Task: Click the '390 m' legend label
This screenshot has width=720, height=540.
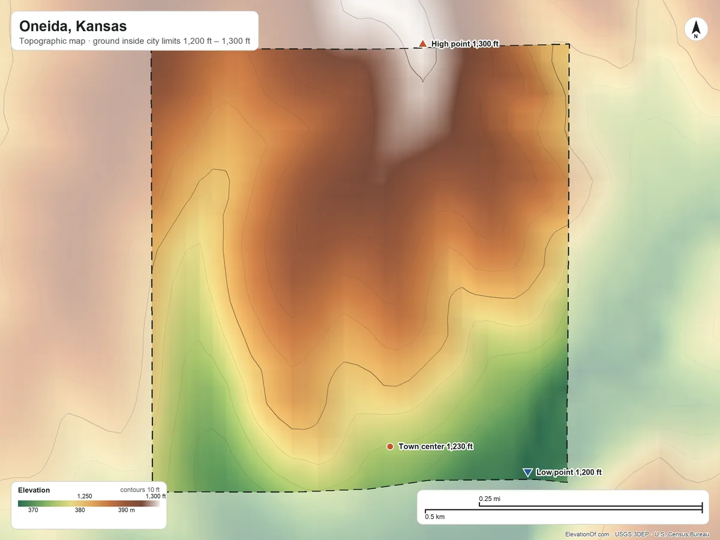Action: (127, 511)
